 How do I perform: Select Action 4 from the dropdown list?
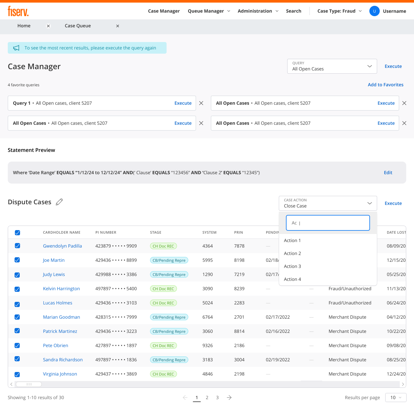click(328, 279)
